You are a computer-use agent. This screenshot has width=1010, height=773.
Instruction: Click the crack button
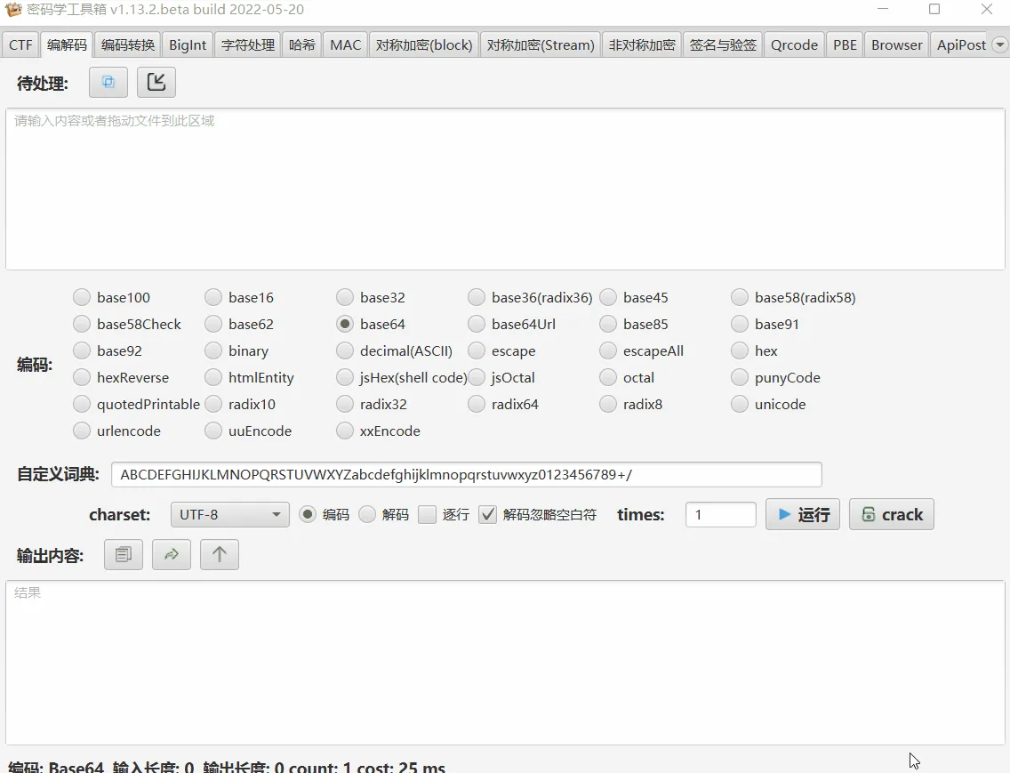[892, 514]
